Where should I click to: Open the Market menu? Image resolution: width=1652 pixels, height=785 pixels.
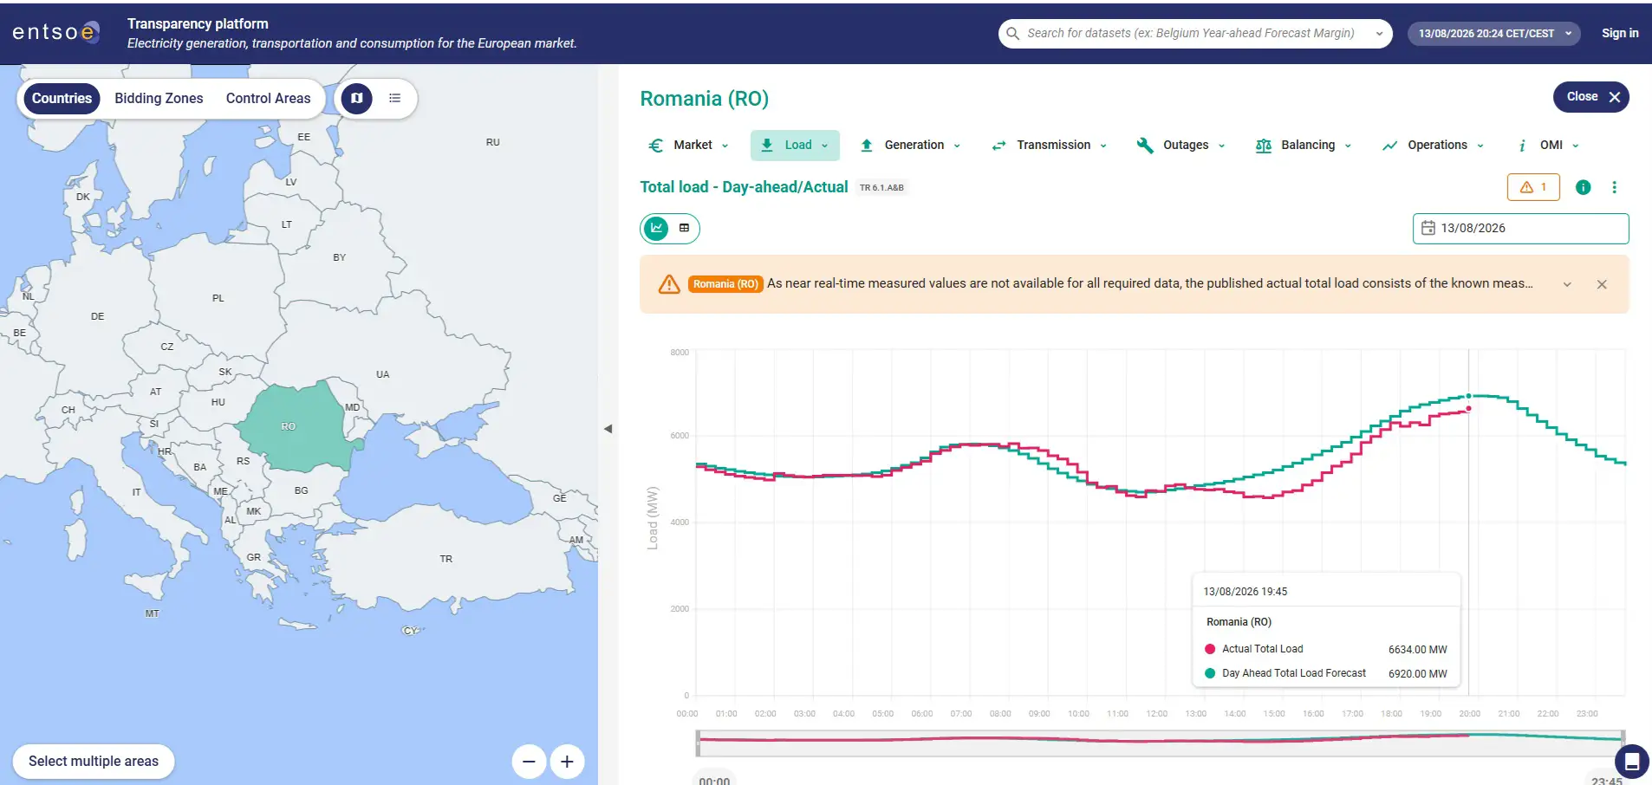(689, 145)
